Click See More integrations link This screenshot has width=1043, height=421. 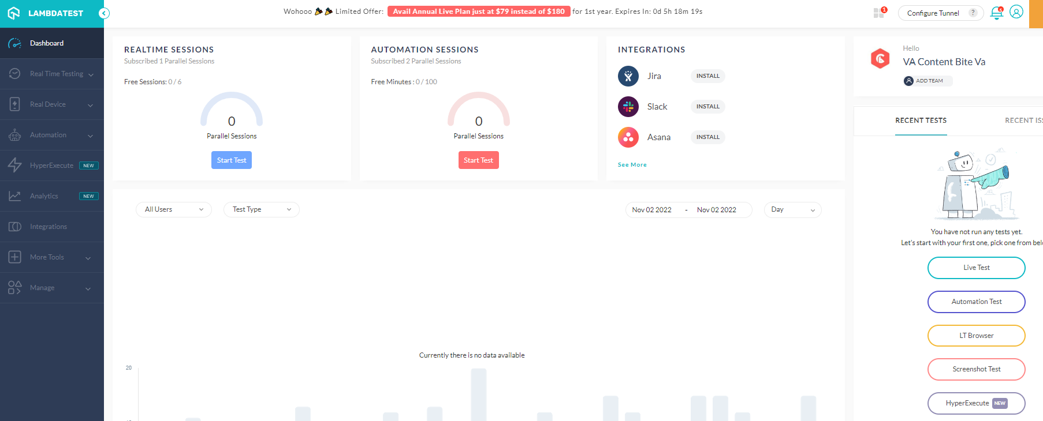[x=632, y=165]
